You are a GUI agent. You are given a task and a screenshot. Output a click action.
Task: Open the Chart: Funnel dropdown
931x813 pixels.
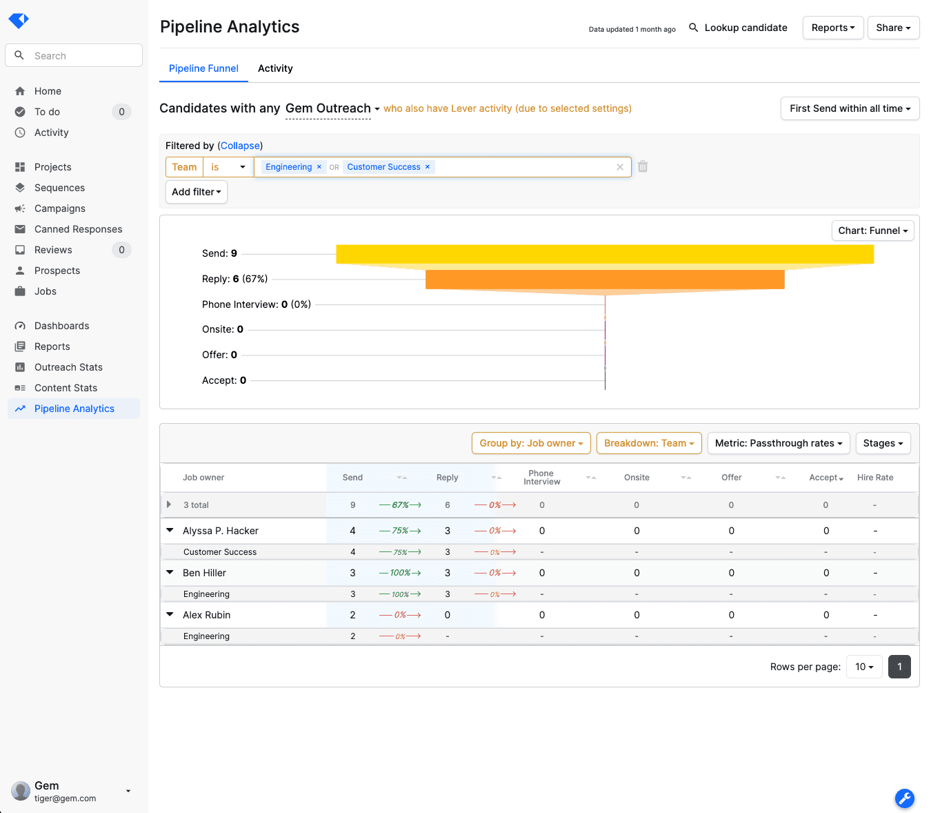tap(872, 231)
